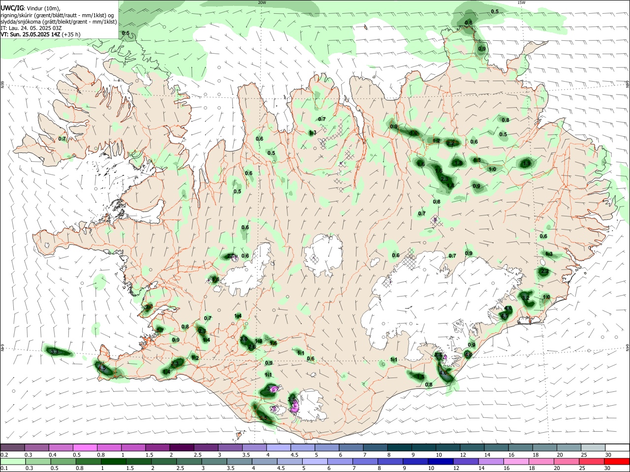Image resolution: width=630 pixels, height=472 pixels.
Task: Pick violet lower swatch from 12 to 14
Action: click(466, 461)
